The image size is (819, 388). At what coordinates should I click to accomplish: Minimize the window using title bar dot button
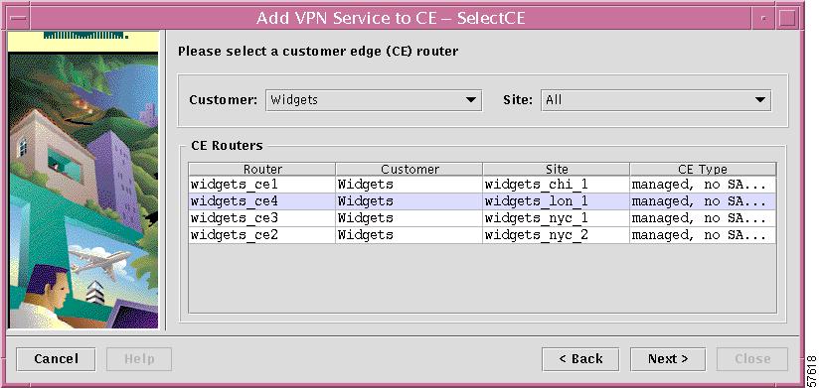click(x=763, y=19)
